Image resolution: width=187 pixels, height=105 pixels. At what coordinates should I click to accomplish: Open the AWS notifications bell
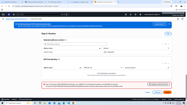(131, 14)
